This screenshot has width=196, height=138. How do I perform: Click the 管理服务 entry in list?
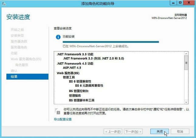click(x=75, y=96)
